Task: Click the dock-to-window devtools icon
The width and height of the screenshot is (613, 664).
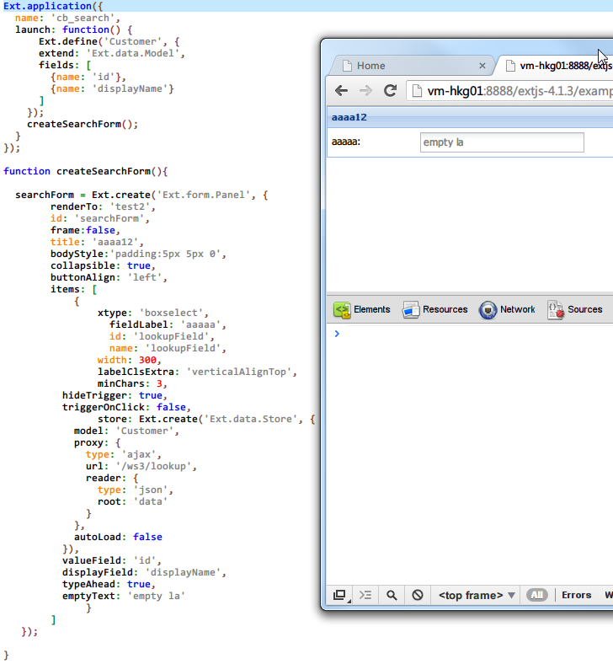Action: [x=339, y=596]
